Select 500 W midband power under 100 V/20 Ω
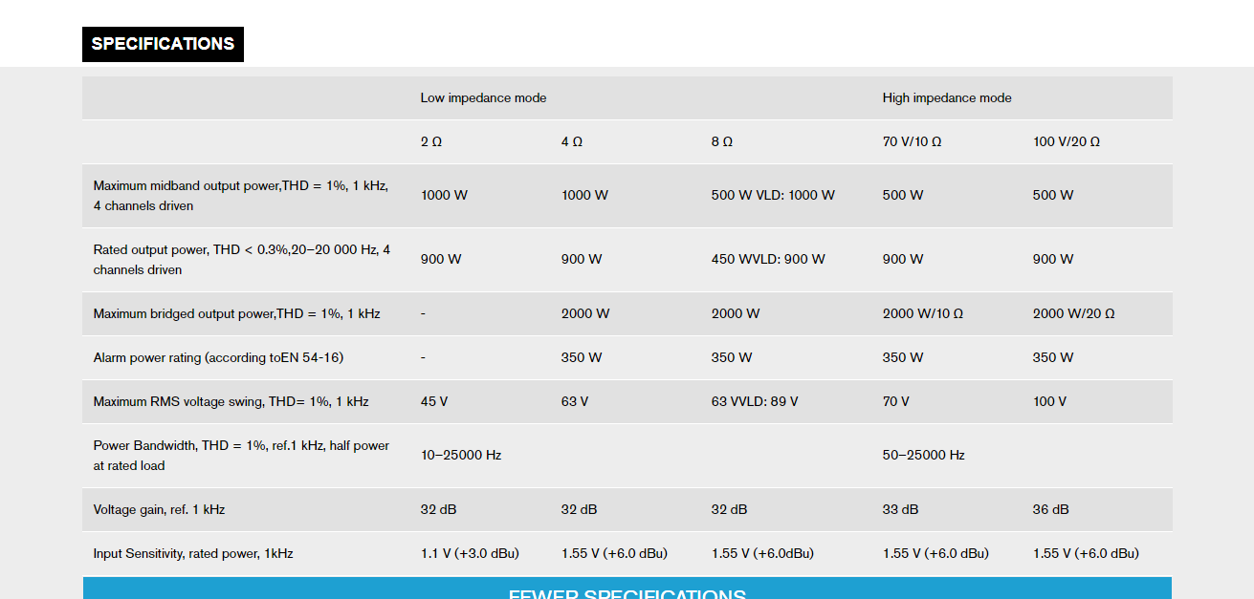This screenshot has width=1254, height=599. (1053, 196)
